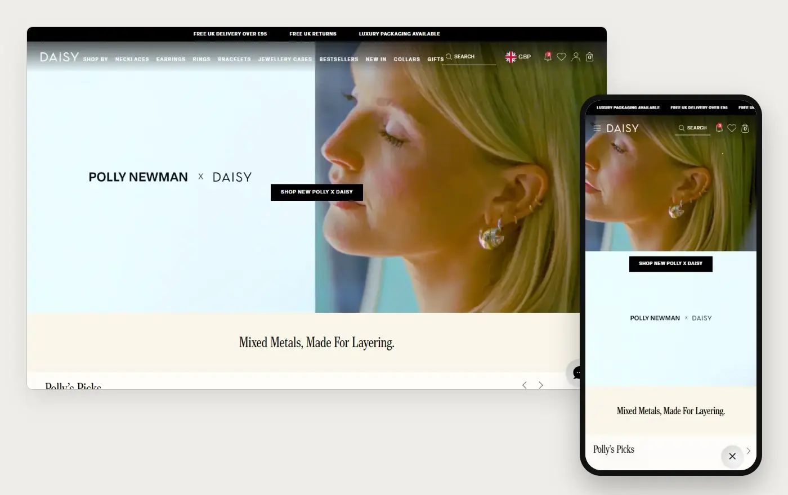Image resolution: width=788 pixels, height=495 pixels.
Task: Open the notifications bell in the mobile header
Action: (719, 128)
